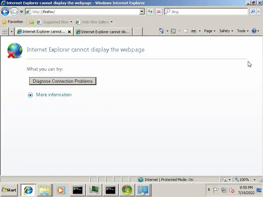Click the Home icon in command bar

(161, 31)
